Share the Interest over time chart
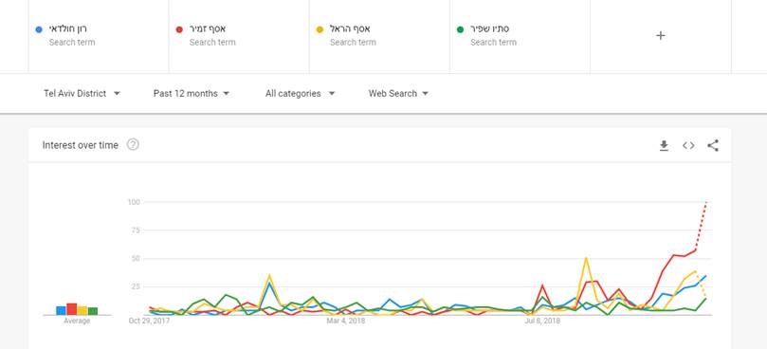767x349 pixels. tap(713, 145)
